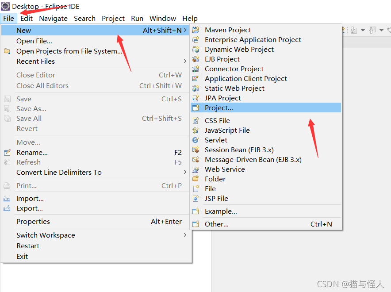Viewport: 391px width, 292px height.
Task: Select Dynamic Web Project entry
Action: 266,50
